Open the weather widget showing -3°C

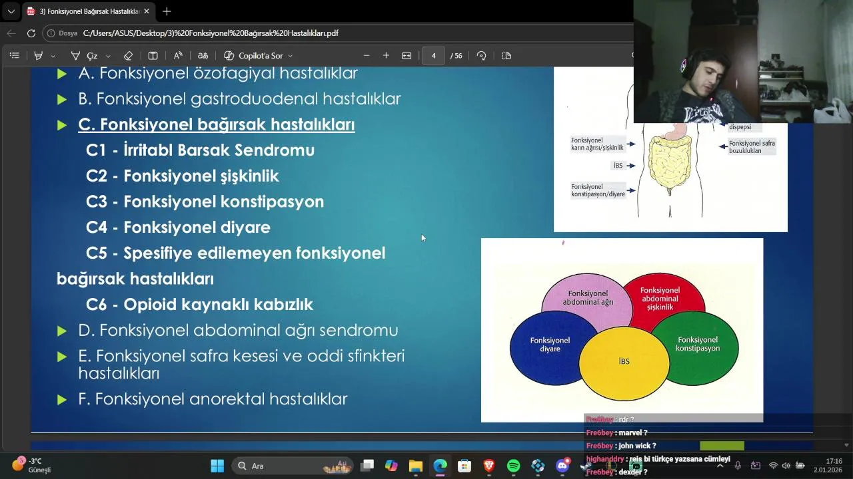[x=32, y=465]
